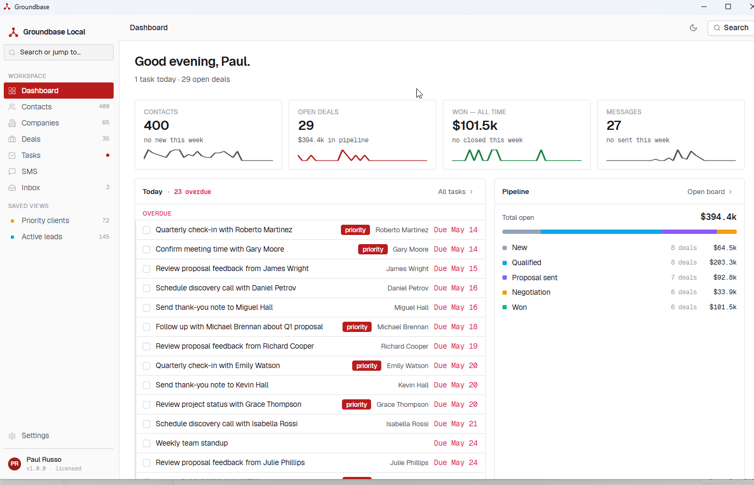The image size is (754, 485).
Task: Open the Priority clients saved view
Action: [x=59, y=220]
